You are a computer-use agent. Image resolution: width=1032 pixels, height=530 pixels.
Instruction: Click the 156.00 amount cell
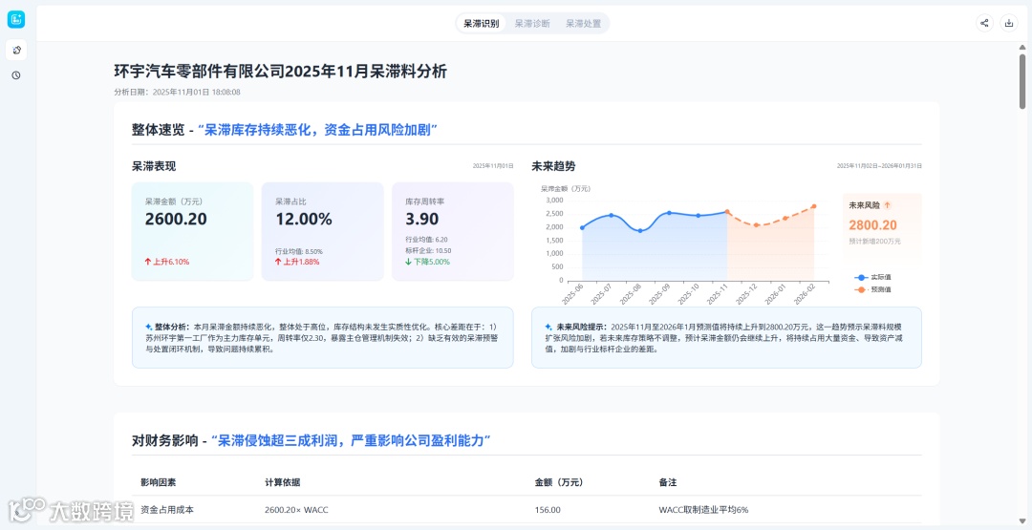click(548, 510)
